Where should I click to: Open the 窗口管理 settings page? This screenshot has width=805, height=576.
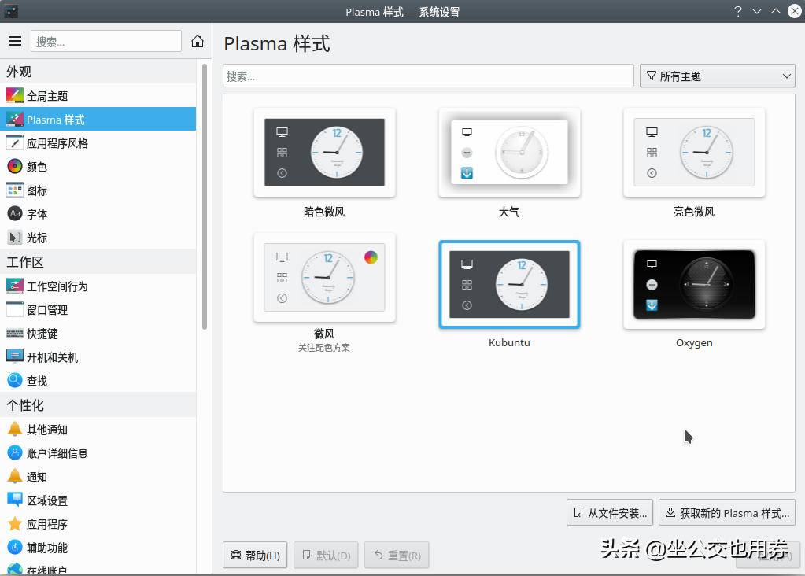pyautogui.click(x=98, y=309)
